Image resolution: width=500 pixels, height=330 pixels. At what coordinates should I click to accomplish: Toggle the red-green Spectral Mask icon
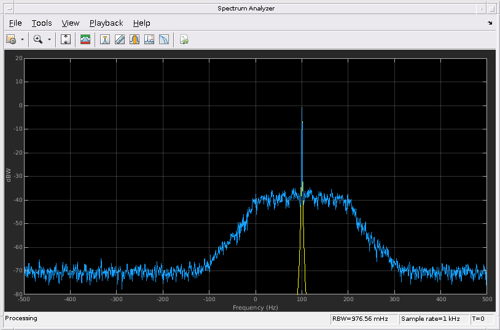point(85,40)
